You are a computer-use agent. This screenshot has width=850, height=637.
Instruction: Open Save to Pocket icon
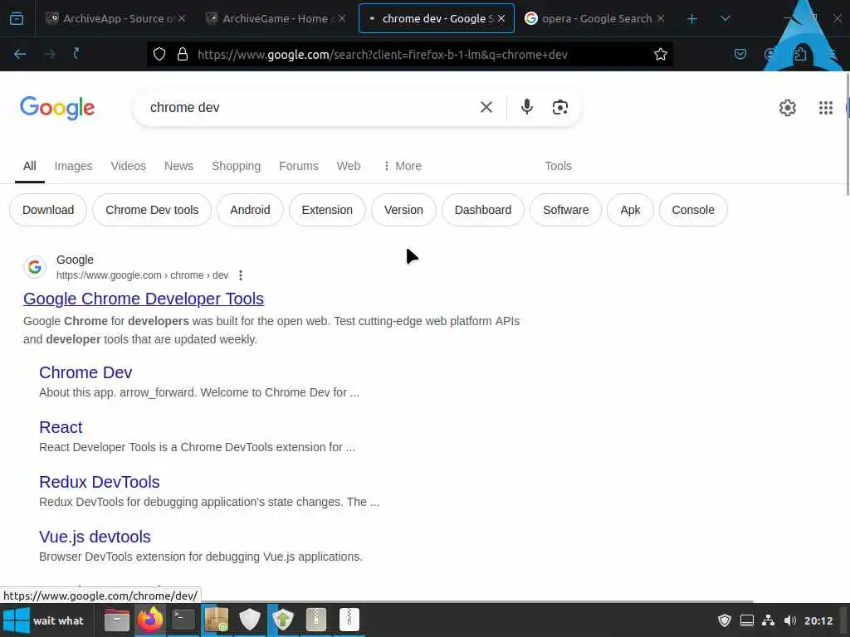[x=740, y=54]
